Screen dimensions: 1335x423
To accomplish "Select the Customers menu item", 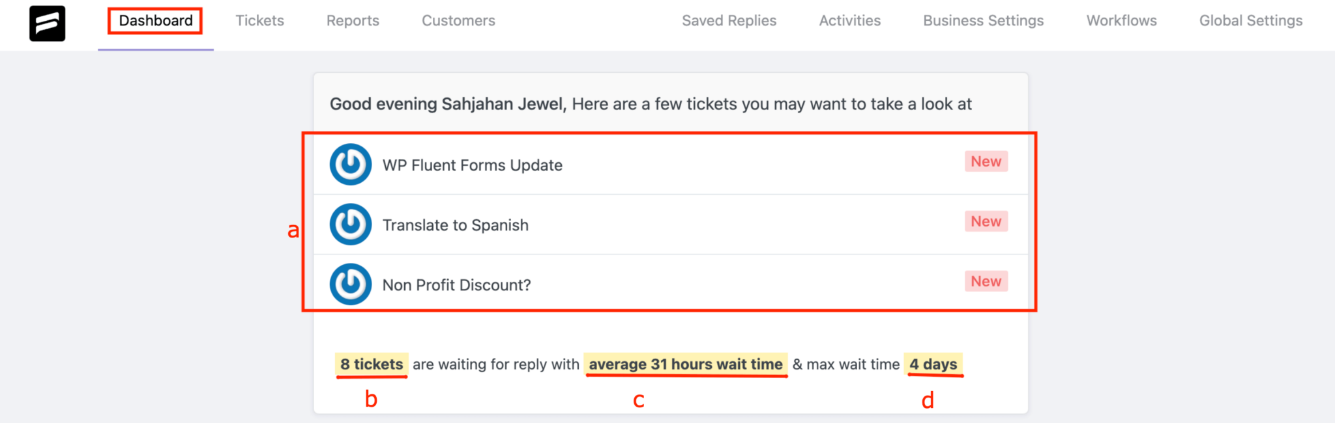I will click(458, 21).
